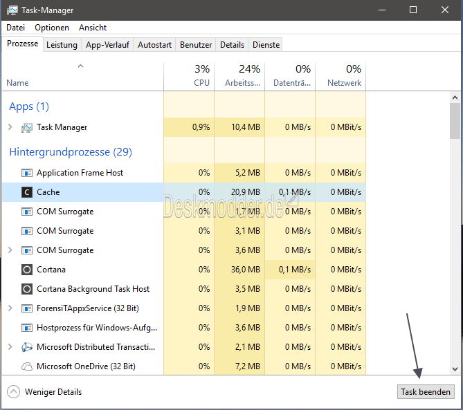This screenshot has height=410, width=463.
Task: Switch to the App-Verlauf tab
Action: point(107,45)
